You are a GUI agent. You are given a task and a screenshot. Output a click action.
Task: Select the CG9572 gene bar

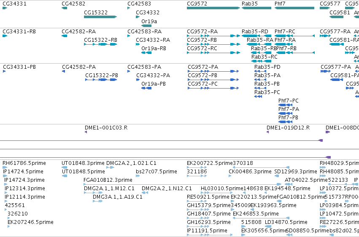(x=213, y=8)
